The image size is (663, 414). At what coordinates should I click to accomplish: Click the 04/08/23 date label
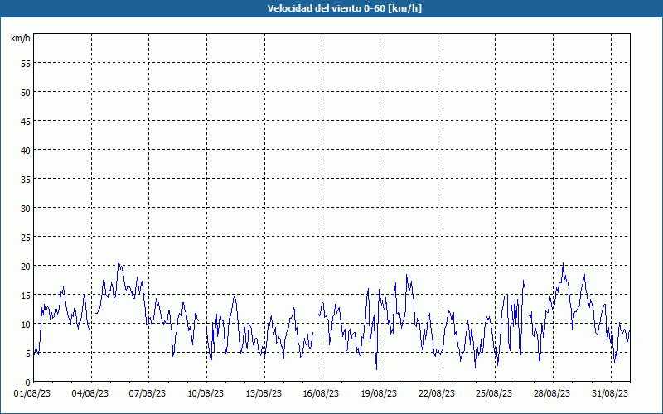tap(90, 394)
